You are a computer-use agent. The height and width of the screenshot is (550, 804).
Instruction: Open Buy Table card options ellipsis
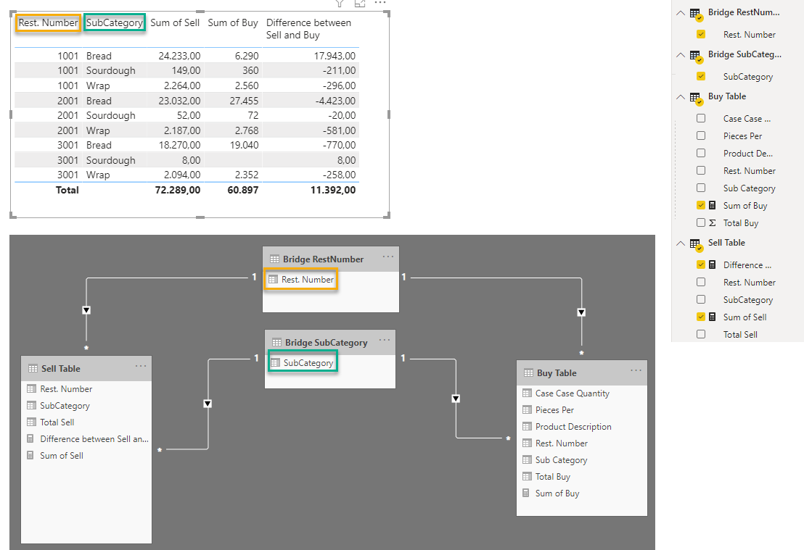click(x=636, y=370)
